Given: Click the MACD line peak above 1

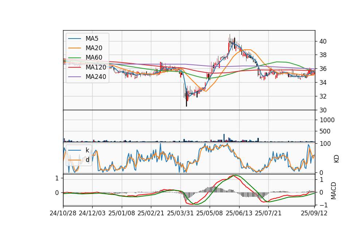Looking at the screenshot, I should tap(233, 175).
